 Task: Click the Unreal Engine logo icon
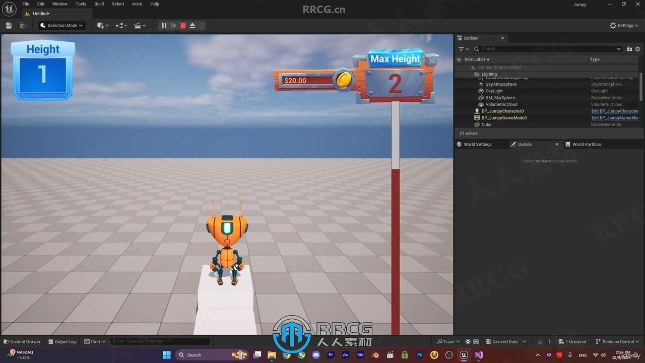(x=9, y=9)
